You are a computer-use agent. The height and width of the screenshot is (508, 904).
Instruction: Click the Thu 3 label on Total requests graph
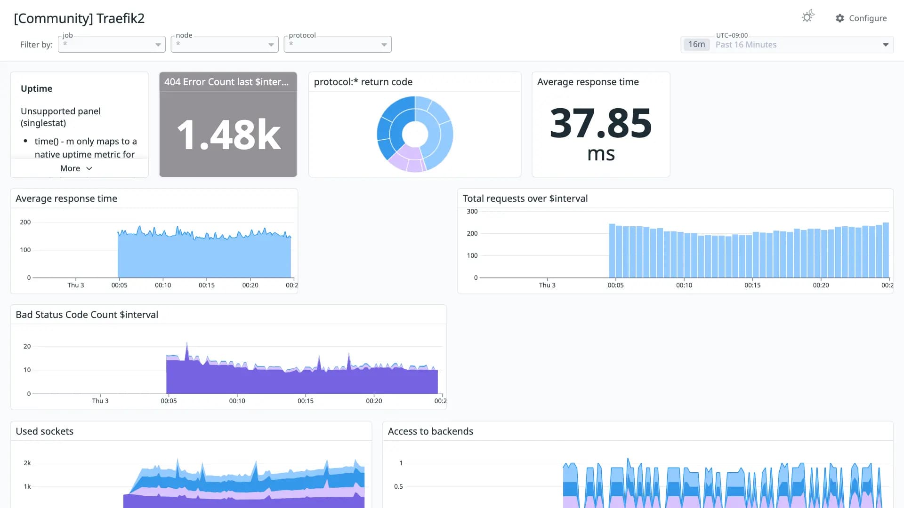547,285
